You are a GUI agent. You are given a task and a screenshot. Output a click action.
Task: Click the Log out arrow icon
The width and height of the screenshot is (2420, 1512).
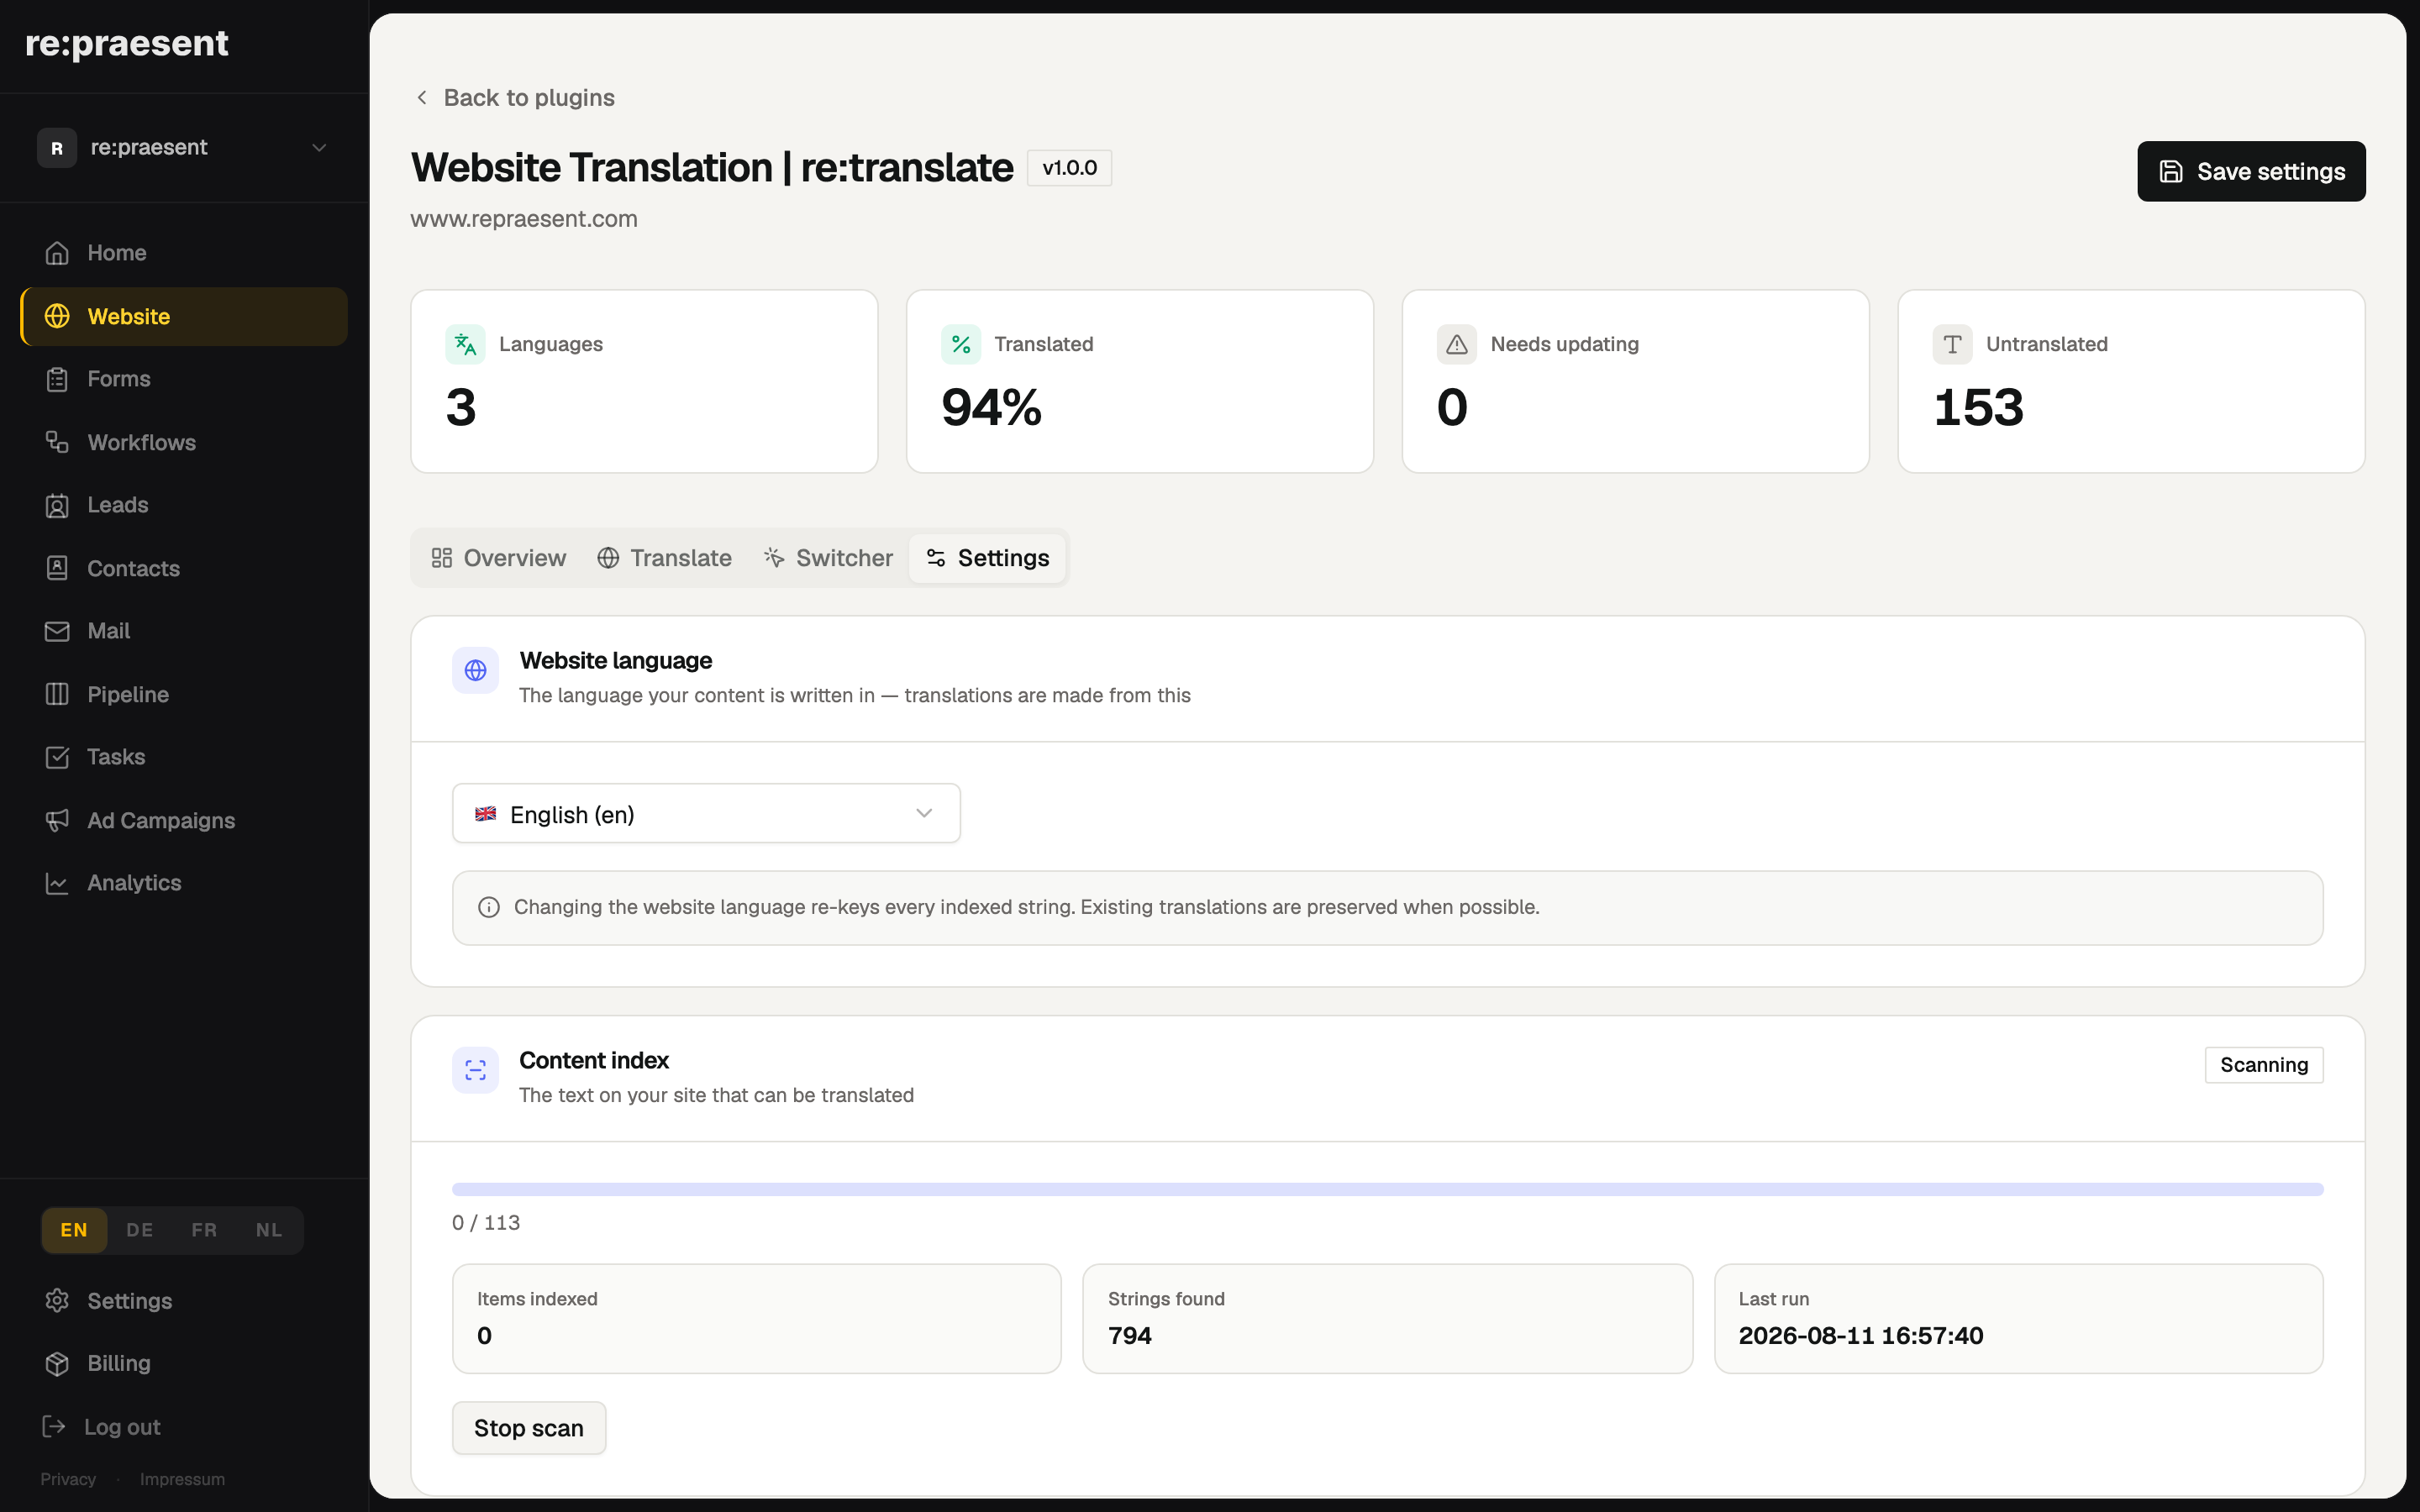click(54, 1426)
